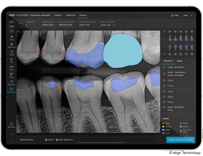The height and width of the screenshot is (156, 203).
Task: Switch to the Analysis tab
Action: [x=83, y=15]
